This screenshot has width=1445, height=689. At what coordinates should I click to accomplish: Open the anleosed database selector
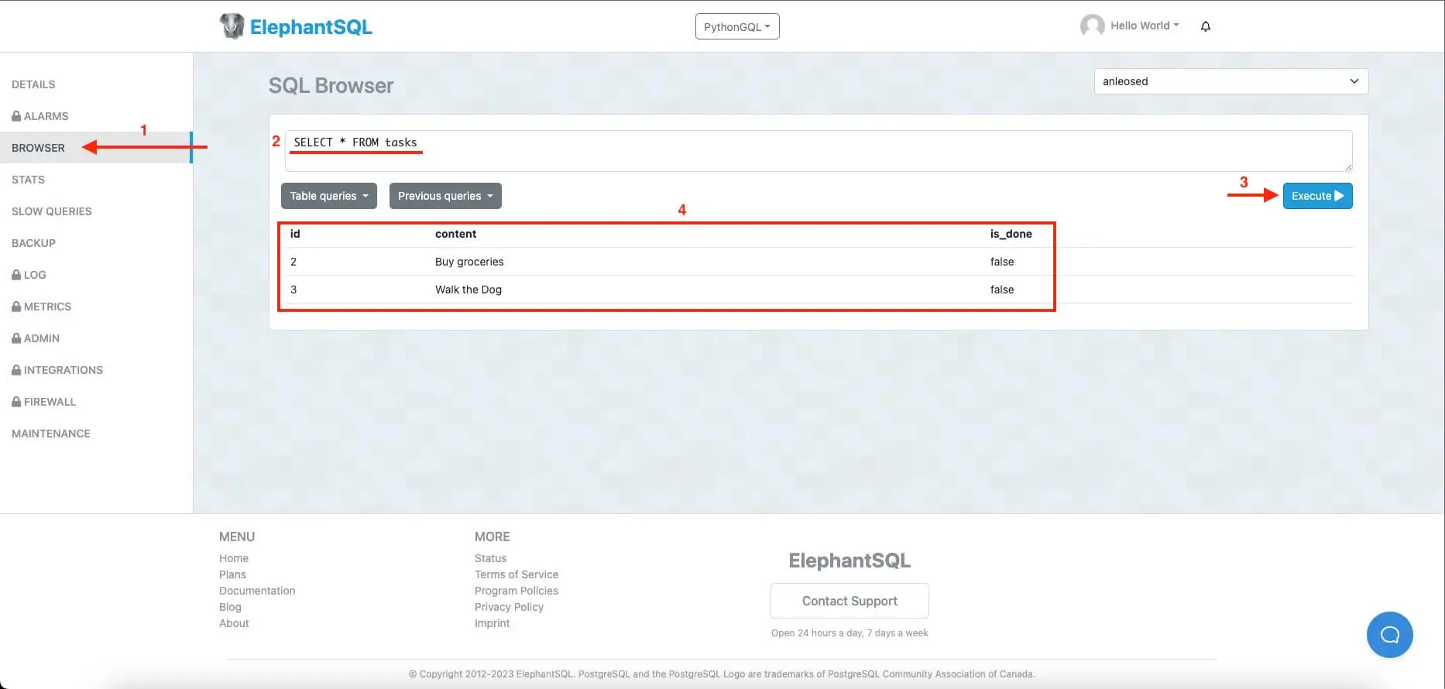pyautogui.click(x=1230, y=81)
